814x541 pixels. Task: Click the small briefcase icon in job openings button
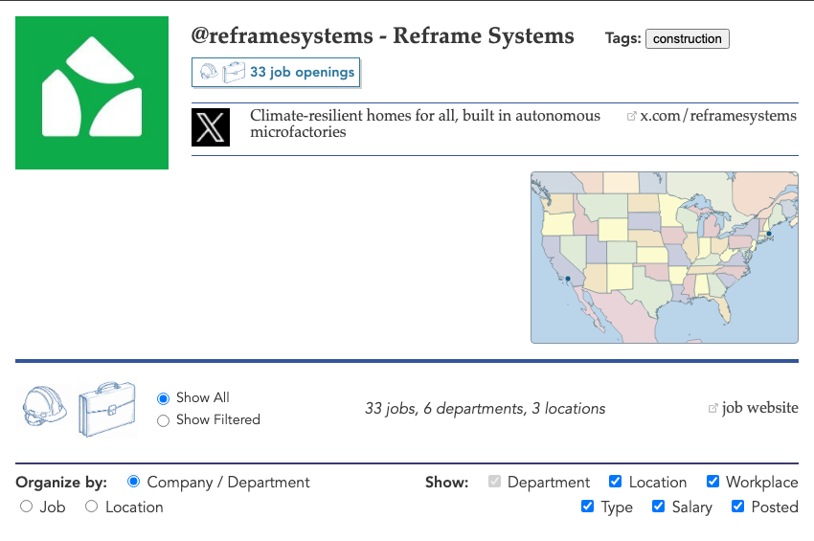click(x=233, y=72)
